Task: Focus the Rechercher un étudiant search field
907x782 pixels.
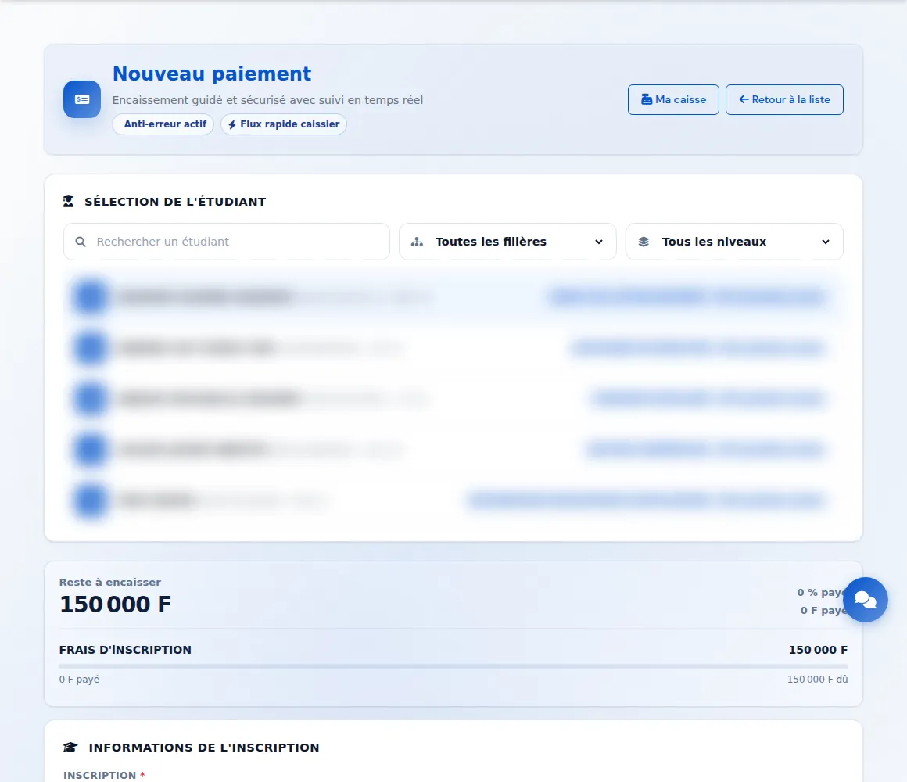Action: pyautogui.click(x=227, y=242)
